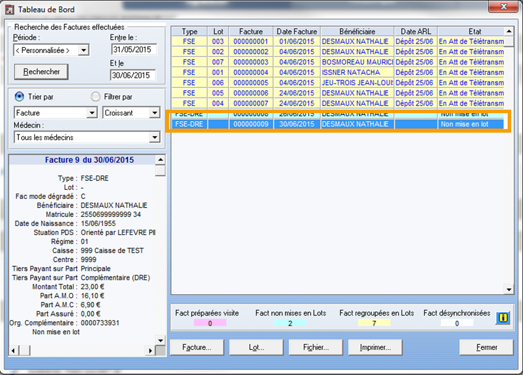
Task: Select the Trier par radio button
Action: point(20,97)
